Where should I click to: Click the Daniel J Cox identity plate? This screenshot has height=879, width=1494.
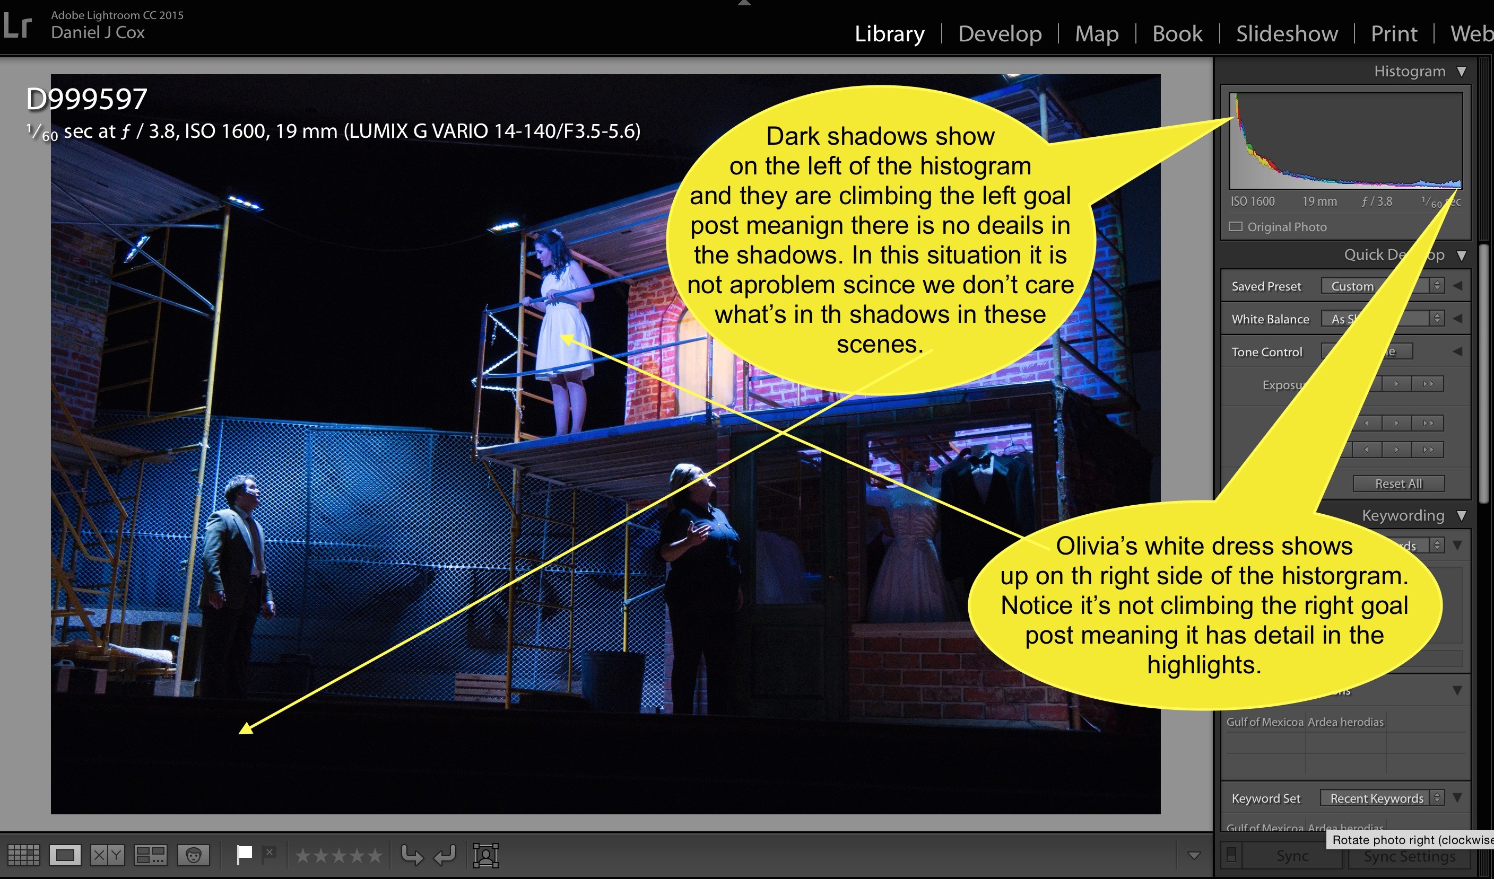click(x=98, y=32)
